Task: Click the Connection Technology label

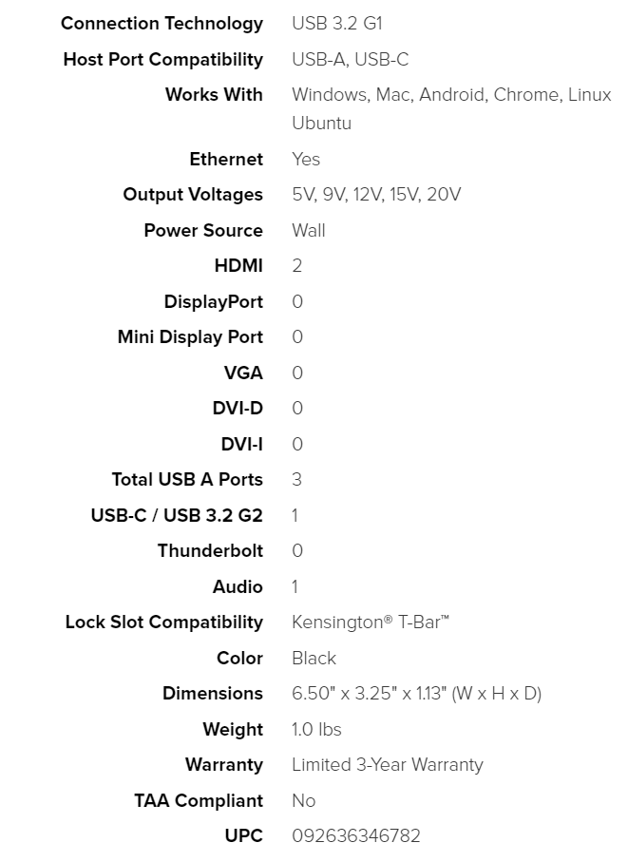Action: (162, 24)
